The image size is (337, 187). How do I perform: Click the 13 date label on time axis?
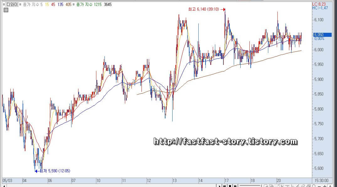pos(174,180)
